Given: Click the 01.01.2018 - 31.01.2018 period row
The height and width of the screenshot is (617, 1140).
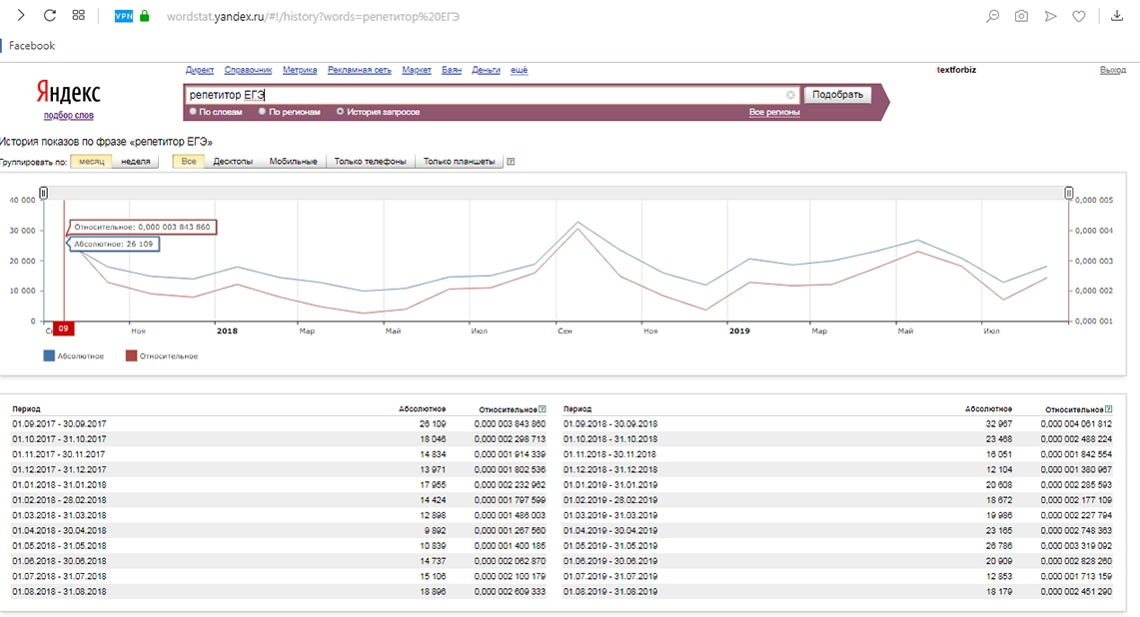Looking at the screenshot, I should pos(278,485).
